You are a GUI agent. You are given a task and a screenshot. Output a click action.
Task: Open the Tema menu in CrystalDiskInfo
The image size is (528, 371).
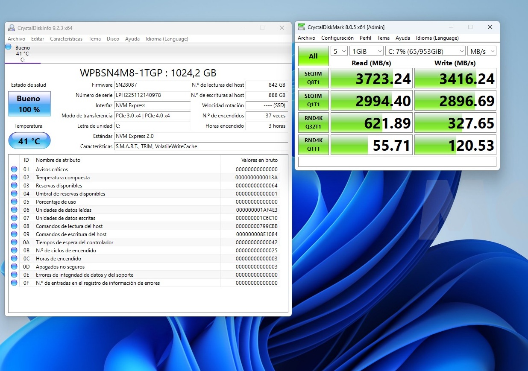click(94, 39)
